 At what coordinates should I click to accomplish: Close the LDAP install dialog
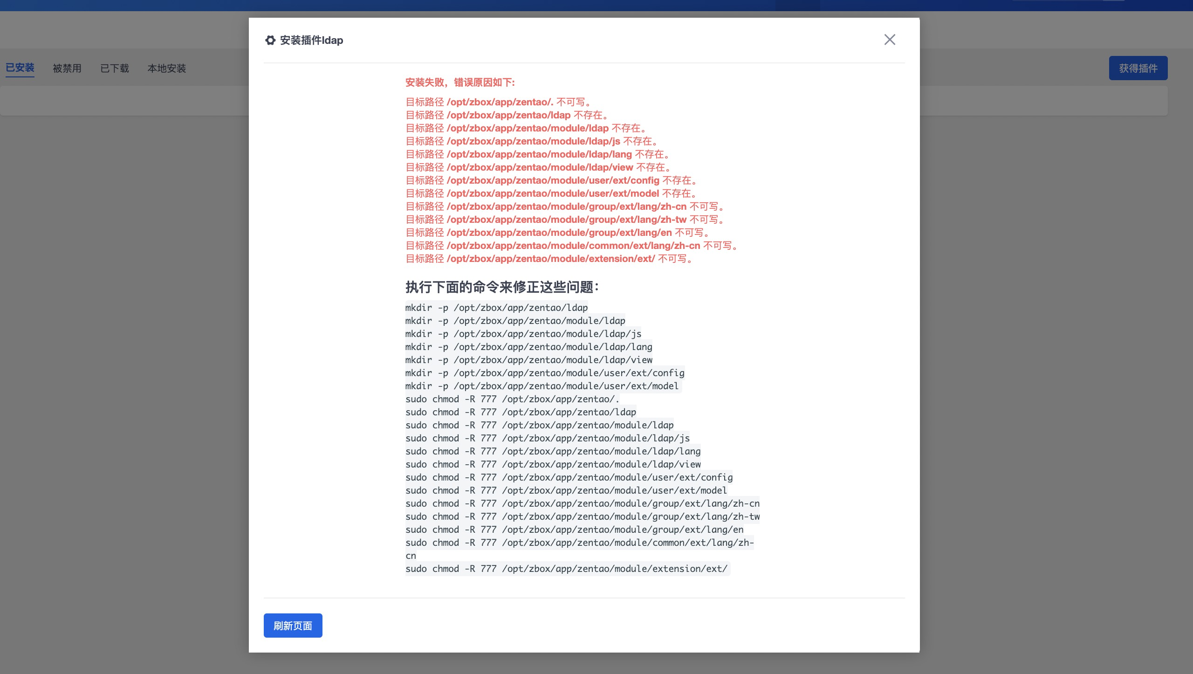(890, 40)
